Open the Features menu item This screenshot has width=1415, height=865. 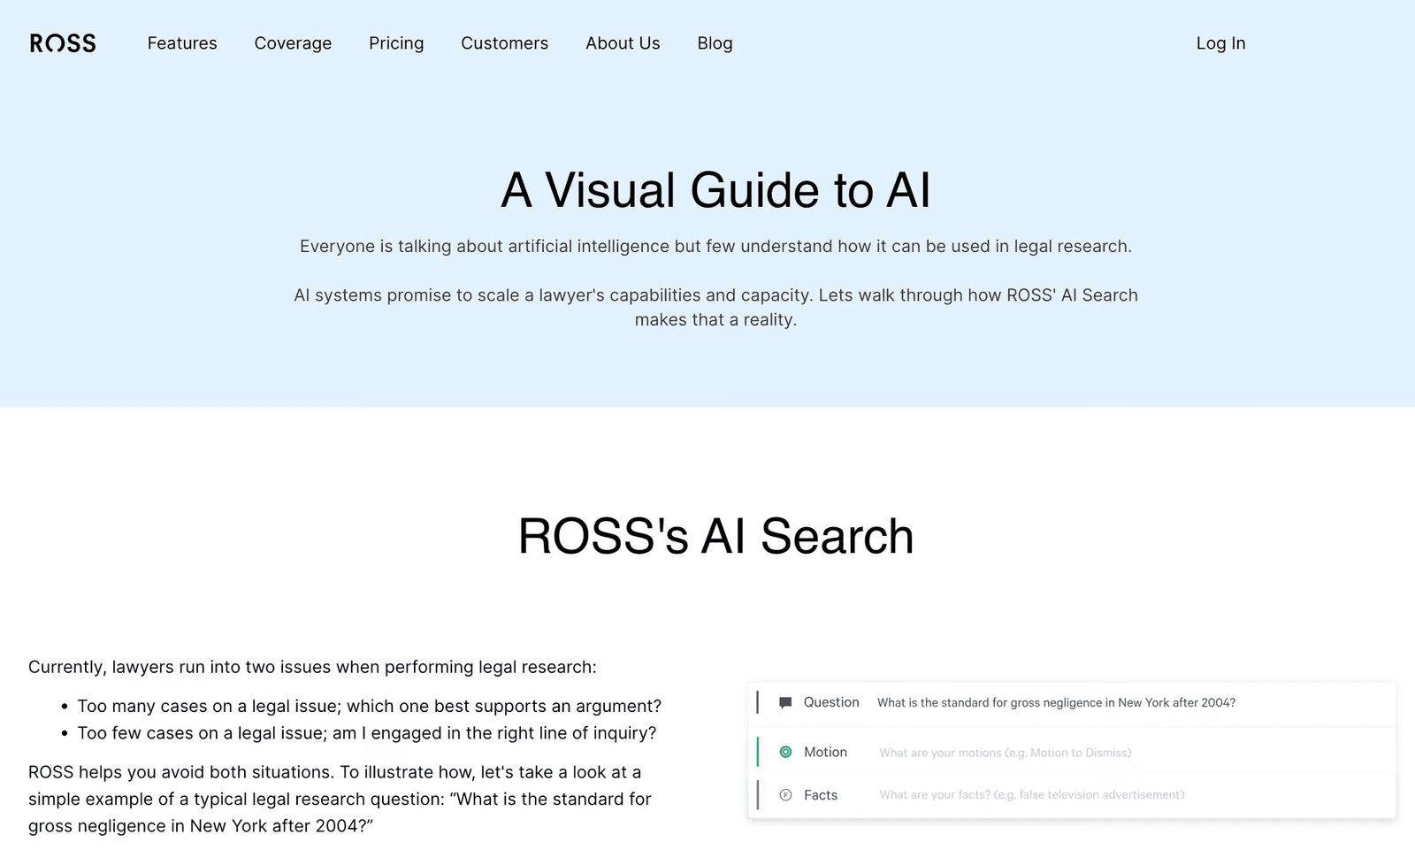[x=182, y=43]
